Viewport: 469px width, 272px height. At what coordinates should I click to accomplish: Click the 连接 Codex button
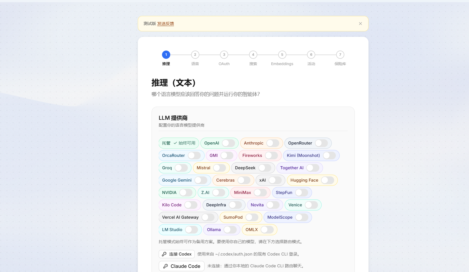pos(177,254)
